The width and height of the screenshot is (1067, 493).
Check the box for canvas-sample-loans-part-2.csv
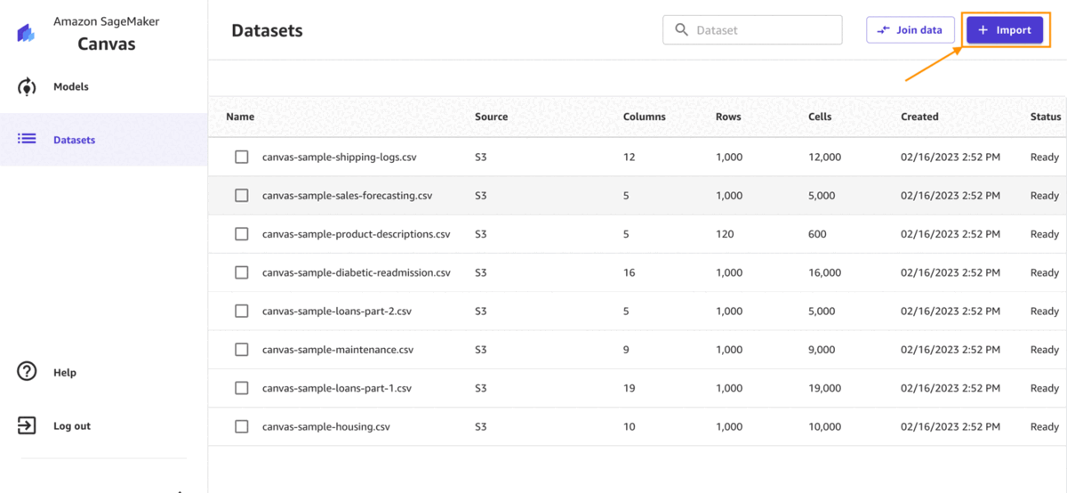coord(242,311)
